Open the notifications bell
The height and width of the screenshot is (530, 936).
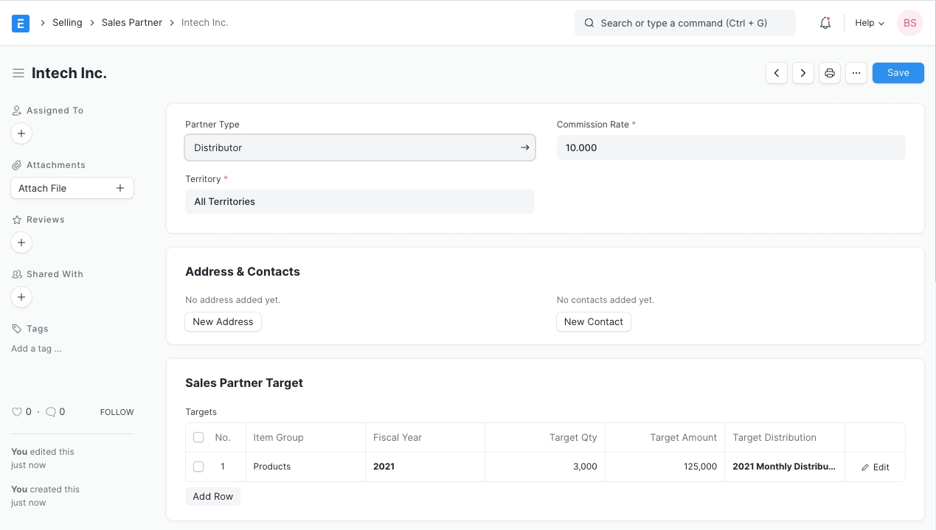click(x=825, y=23)
